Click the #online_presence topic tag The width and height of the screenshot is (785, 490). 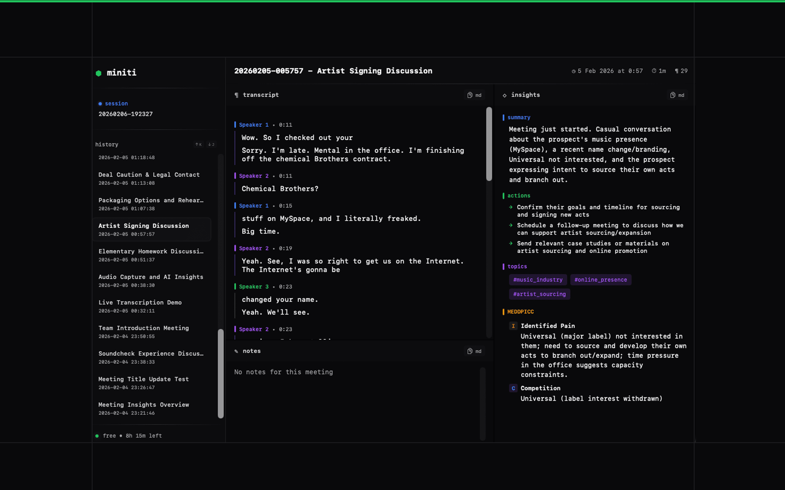pyautogui.click(x=601, y=280)
